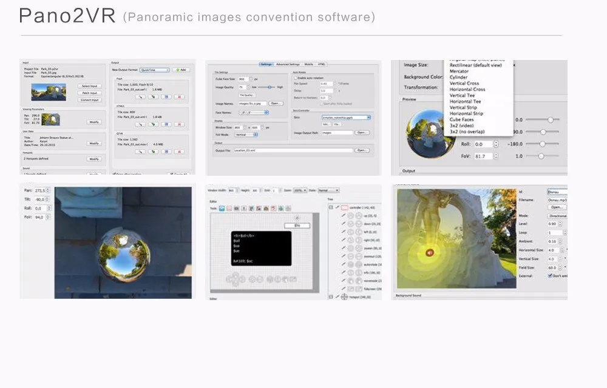The image size is (607, 388).
Task: Remove HTML5 output using red X icon
Action: pos(179,124)
